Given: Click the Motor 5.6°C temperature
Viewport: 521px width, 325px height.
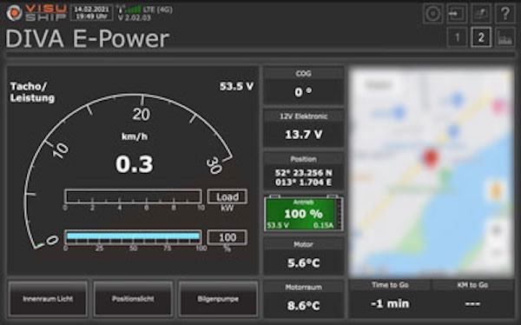Looking at the screenshot, I should [x=304, y=263].
